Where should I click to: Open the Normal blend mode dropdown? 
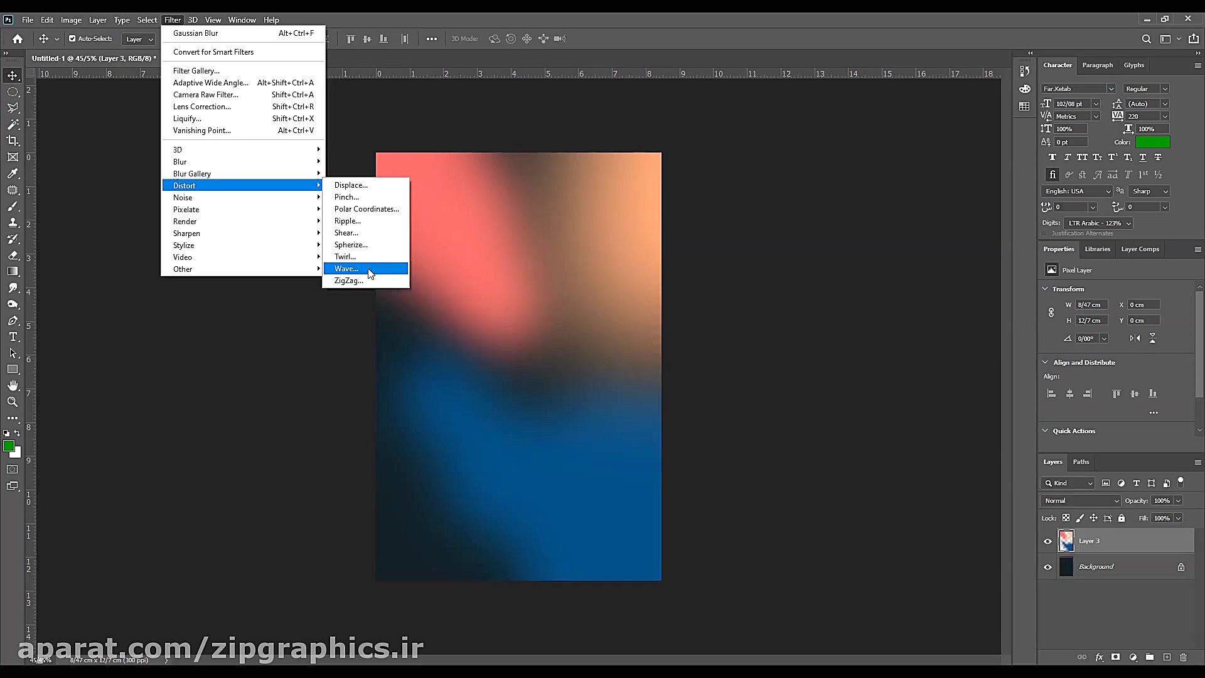point(1080,501)
